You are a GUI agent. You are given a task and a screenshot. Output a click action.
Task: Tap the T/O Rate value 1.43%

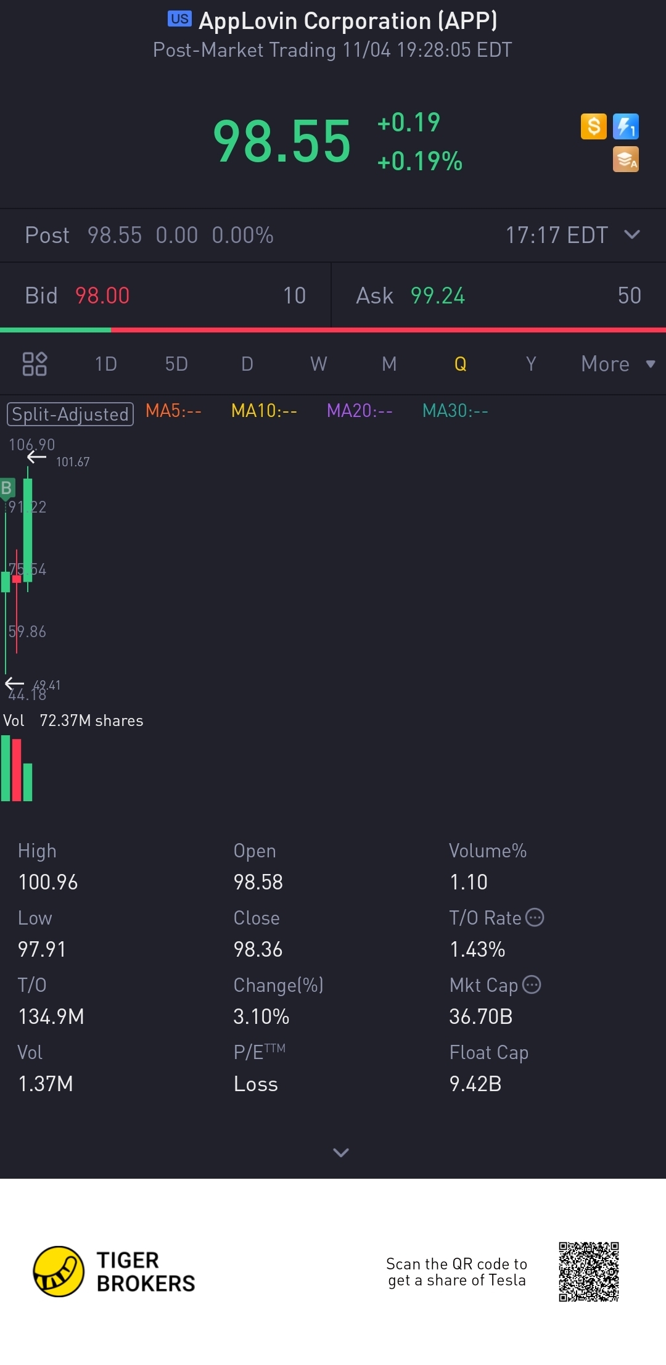coord(477,949)
